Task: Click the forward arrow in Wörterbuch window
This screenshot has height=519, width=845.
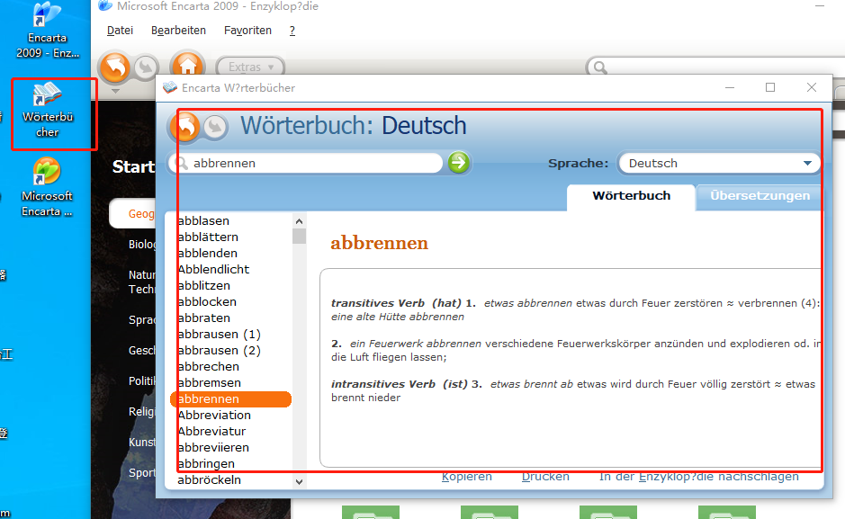Action: point(216,128)
